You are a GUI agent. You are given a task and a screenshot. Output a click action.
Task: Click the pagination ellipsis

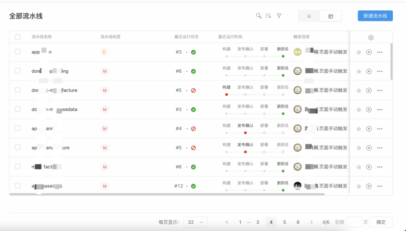[249, 222]
